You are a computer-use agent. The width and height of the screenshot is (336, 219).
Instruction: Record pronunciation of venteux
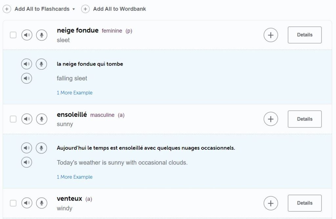coord(42,203)
